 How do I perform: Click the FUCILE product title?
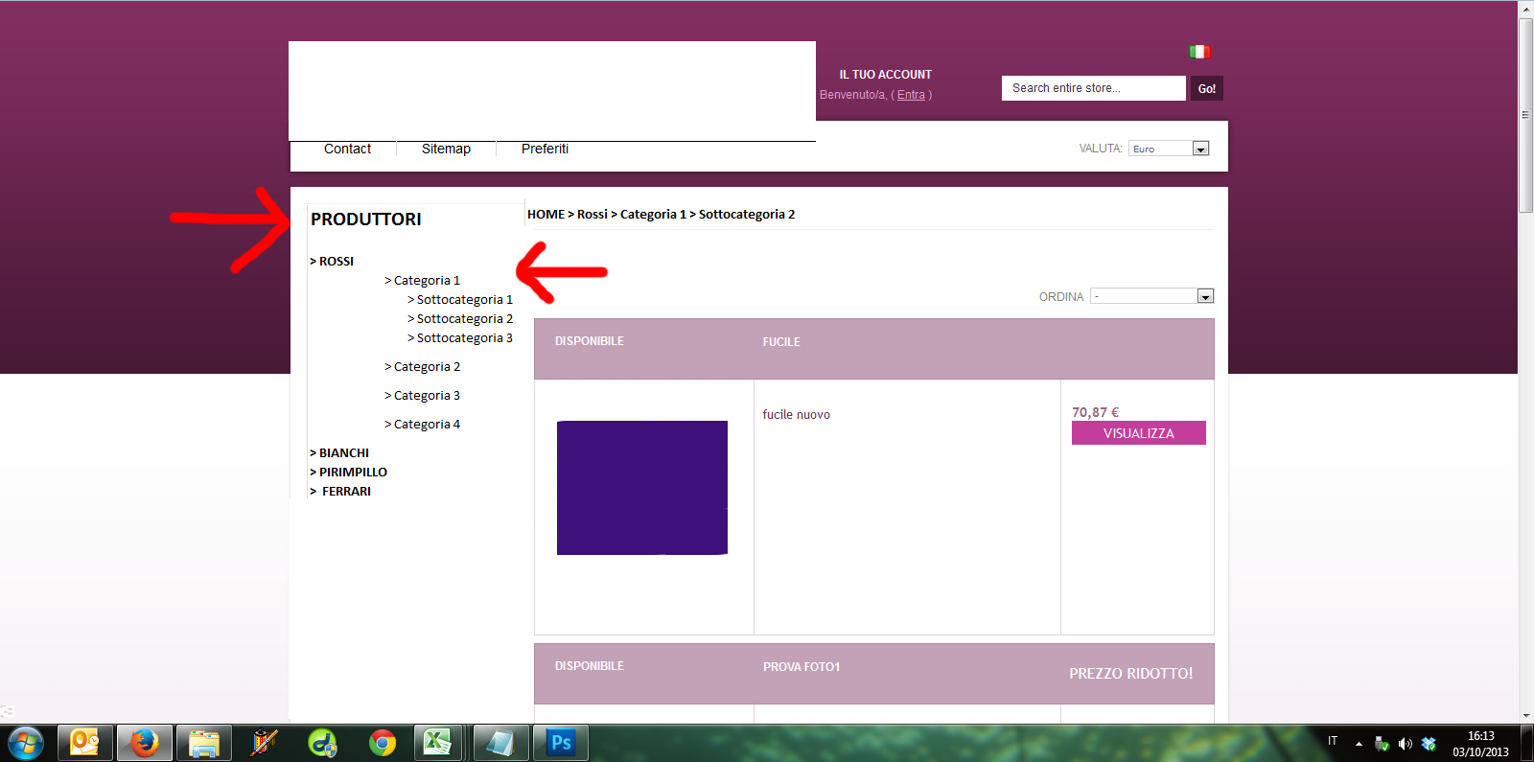[x=781, y=341]
